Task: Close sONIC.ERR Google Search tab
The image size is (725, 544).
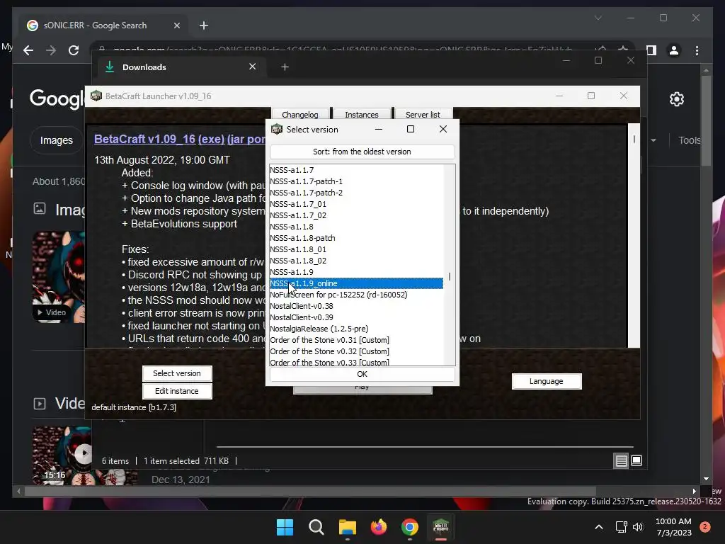Action: pos(176,25)
